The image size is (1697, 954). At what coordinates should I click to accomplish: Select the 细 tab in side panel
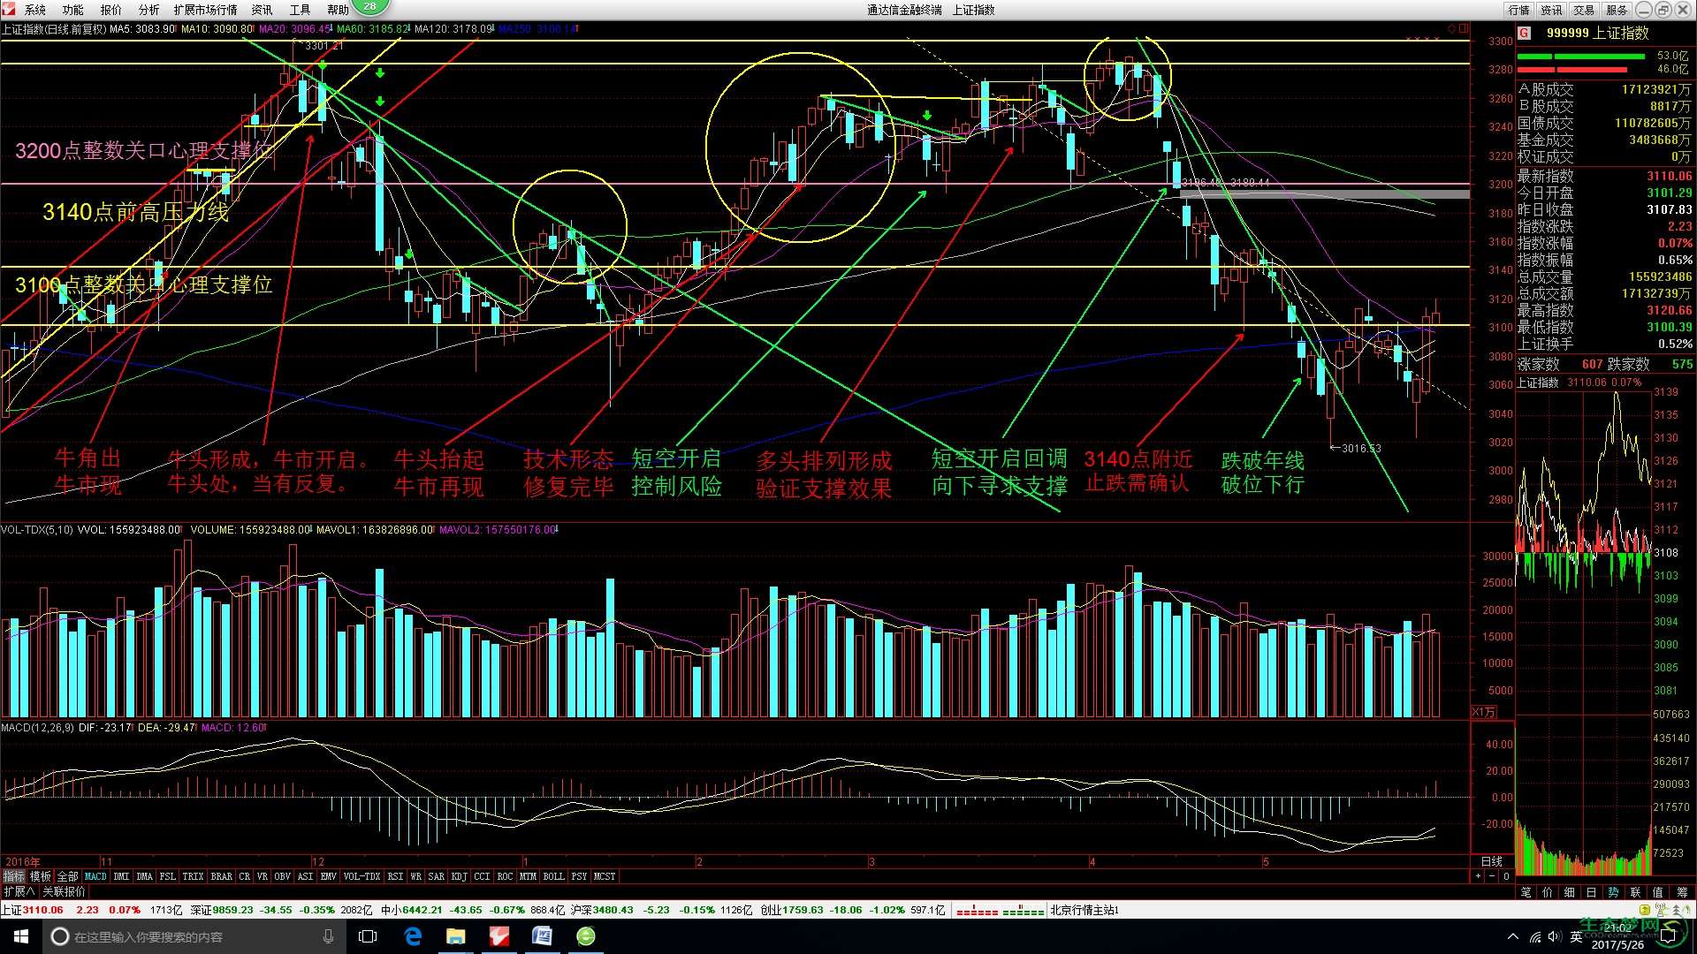click(x=1571, y=892)
